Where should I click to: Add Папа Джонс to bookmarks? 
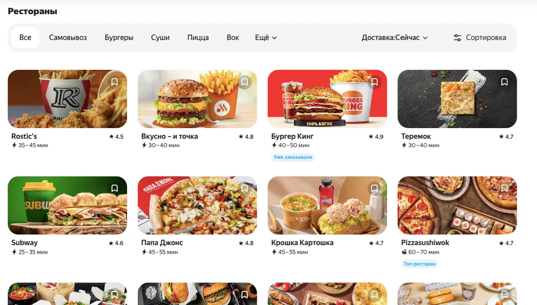(x=245, y=189)
